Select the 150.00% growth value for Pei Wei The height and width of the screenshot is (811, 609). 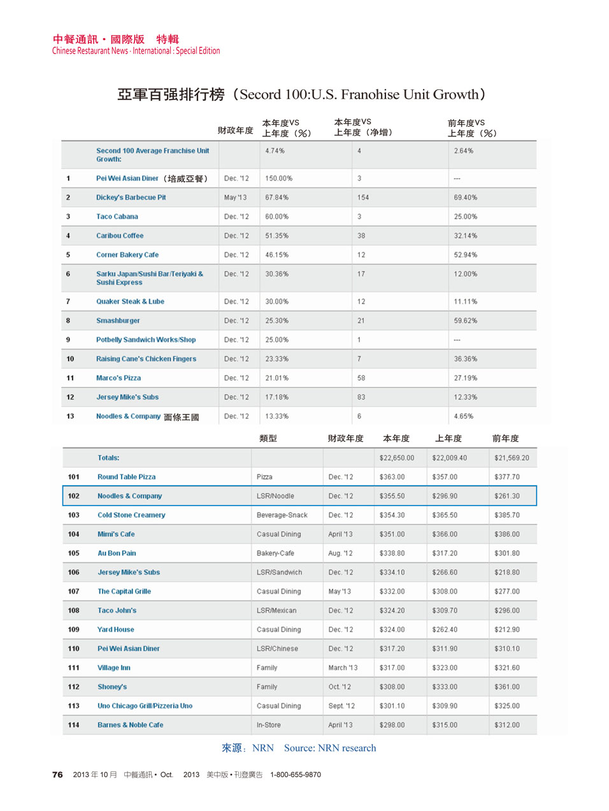point(279,179)
